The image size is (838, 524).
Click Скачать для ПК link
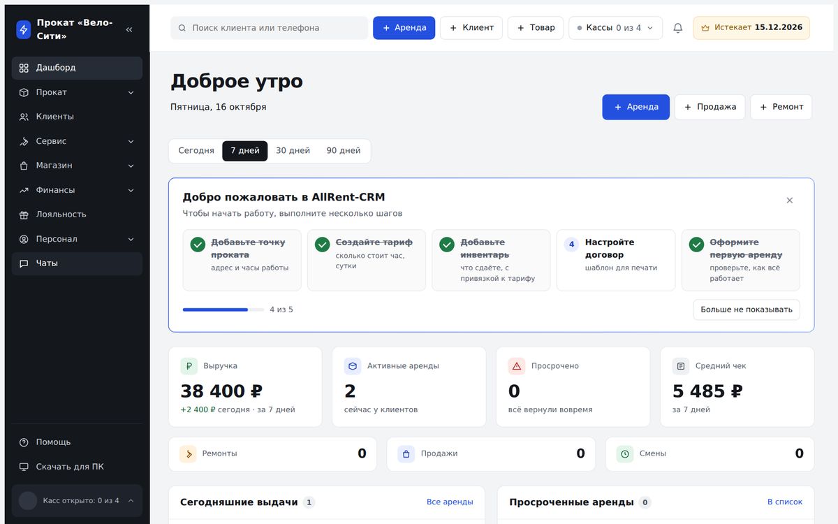(x=77, y=467)
